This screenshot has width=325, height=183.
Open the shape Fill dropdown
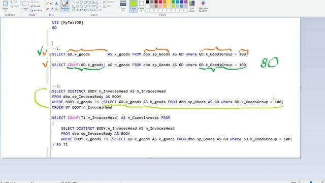point(107,6)
